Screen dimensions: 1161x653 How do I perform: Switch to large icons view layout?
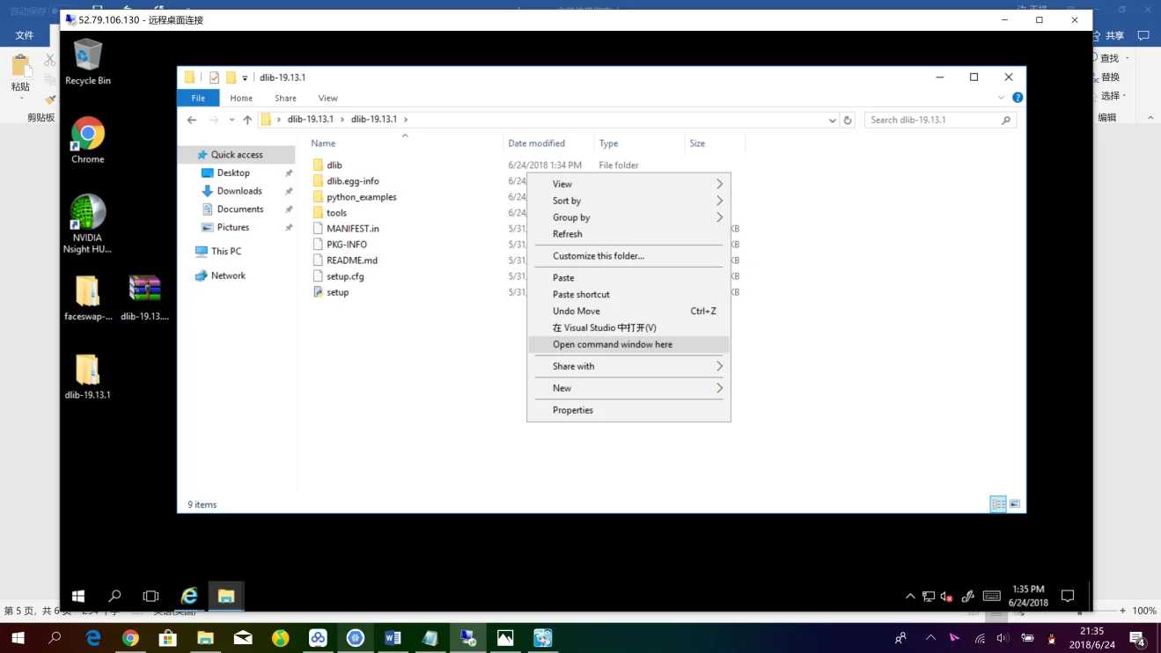1015,504
